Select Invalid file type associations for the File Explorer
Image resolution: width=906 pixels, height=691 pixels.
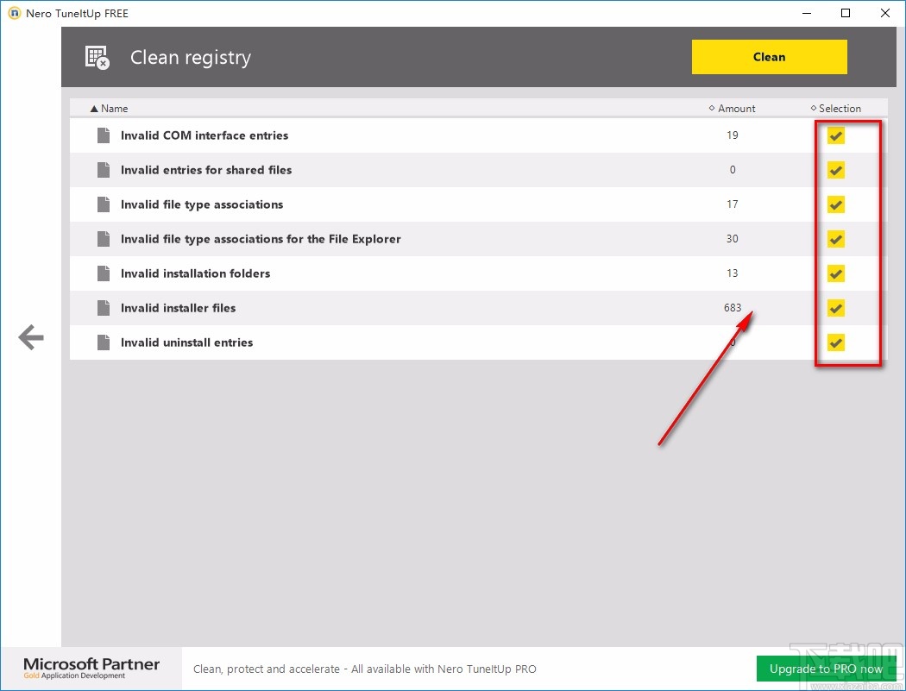point(261,239)
